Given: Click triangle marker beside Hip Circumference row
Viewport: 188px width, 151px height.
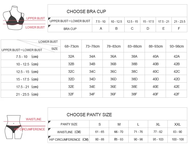Looking at the screenshot, I should coord(49,137).
